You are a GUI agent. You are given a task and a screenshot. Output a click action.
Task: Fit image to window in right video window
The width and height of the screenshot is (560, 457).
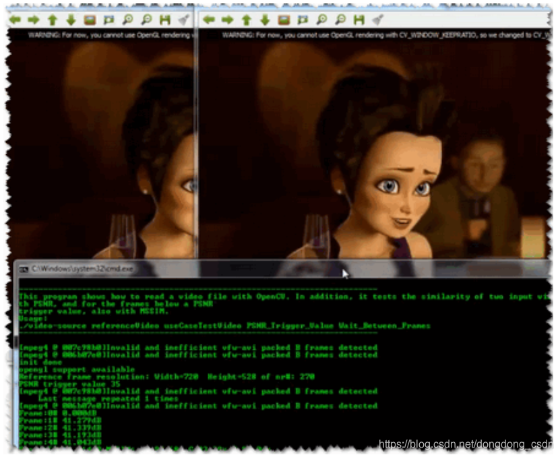coord(303,20)
